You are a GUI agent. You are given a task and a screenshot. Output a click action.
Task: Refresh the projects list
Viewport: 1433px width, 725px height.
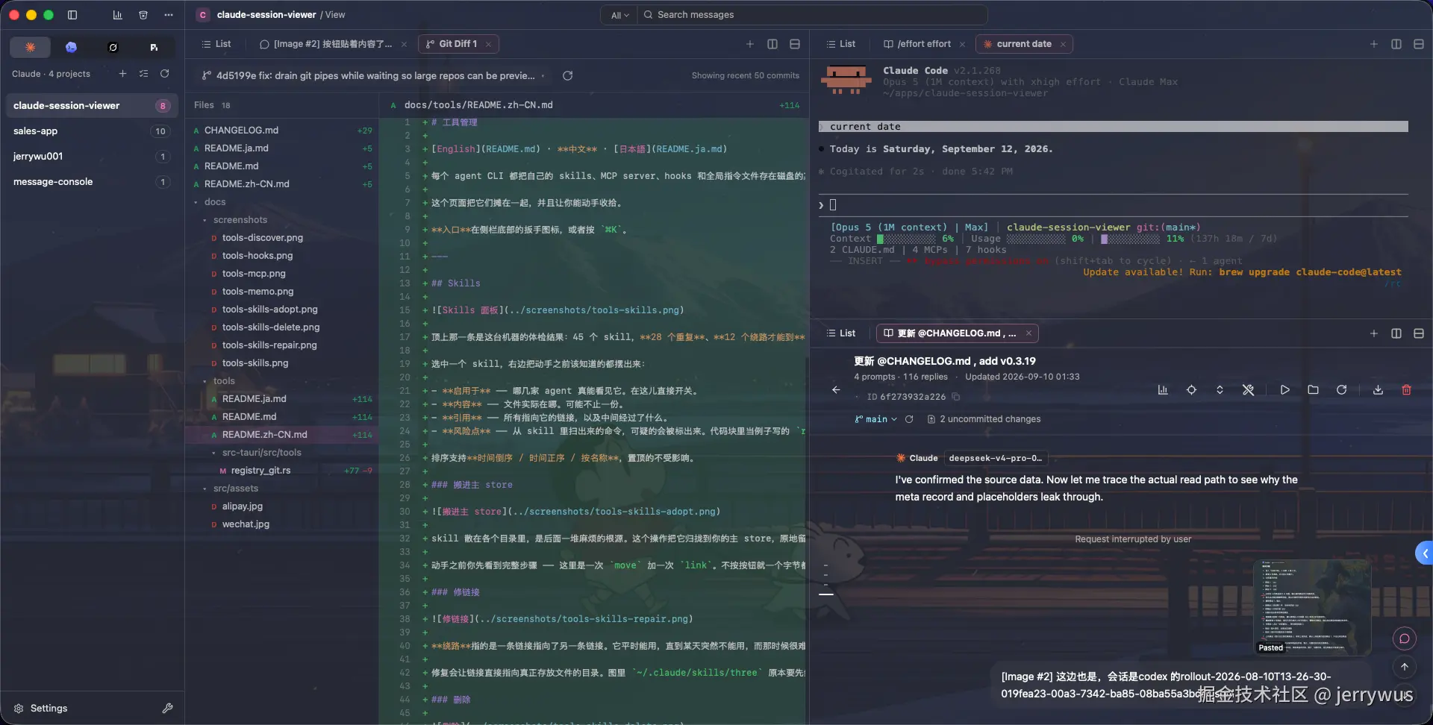tap(165, 74)
